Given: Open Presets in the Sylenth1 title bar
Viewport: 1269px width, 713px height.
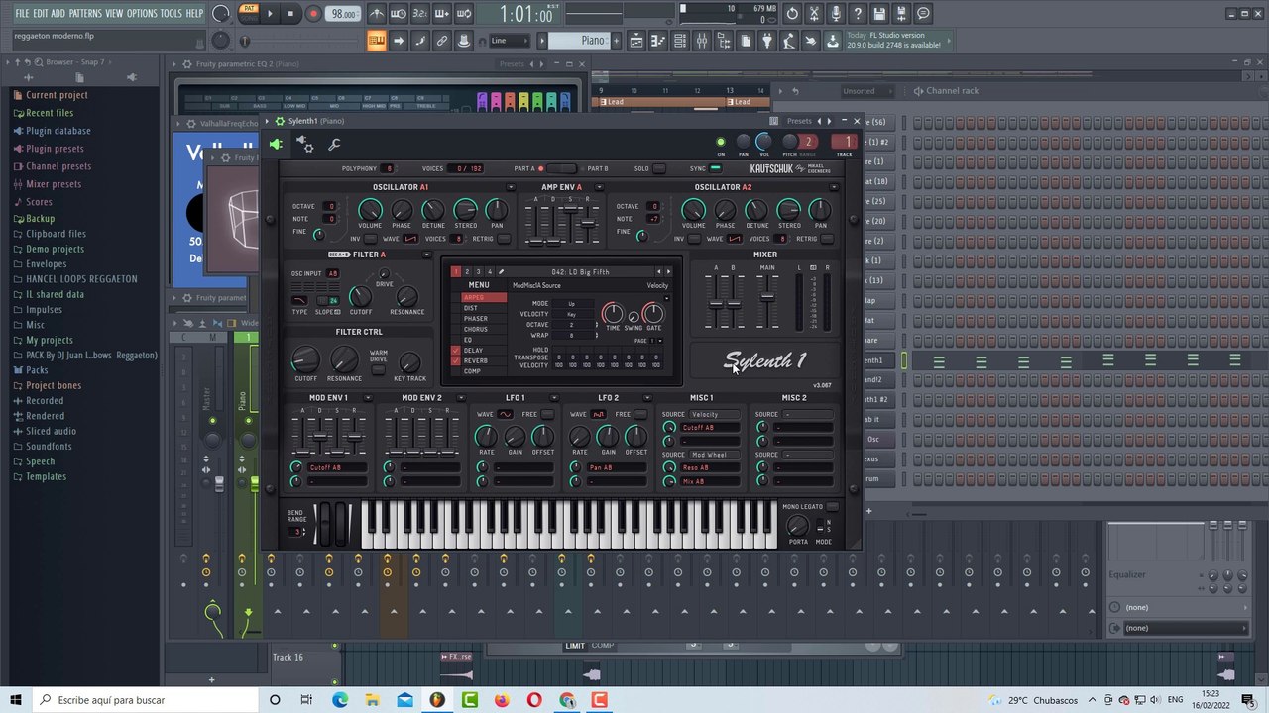Looking at the screenshot, I should pyautogui.click(x=798, y=121).
